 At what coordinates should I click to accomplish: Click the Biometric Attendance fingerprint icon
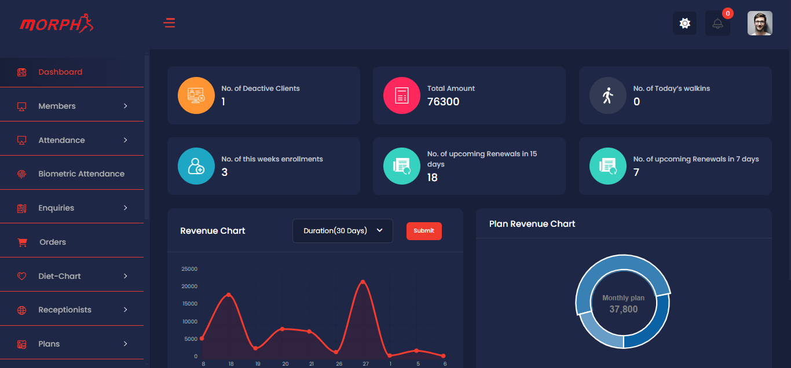pyautogui.click(x=22, y=174)
